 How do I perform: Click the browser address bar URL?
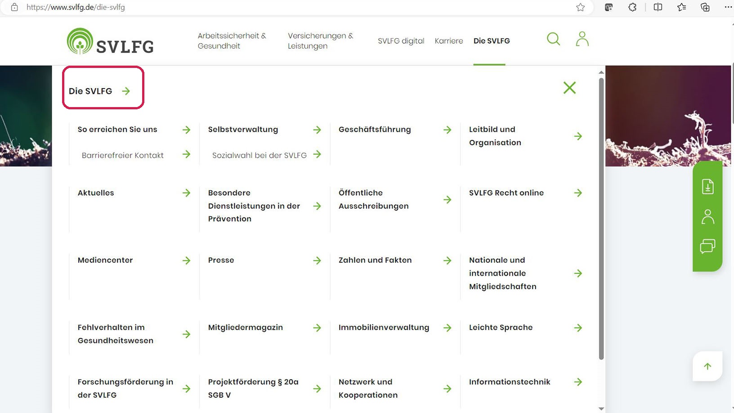76,7
